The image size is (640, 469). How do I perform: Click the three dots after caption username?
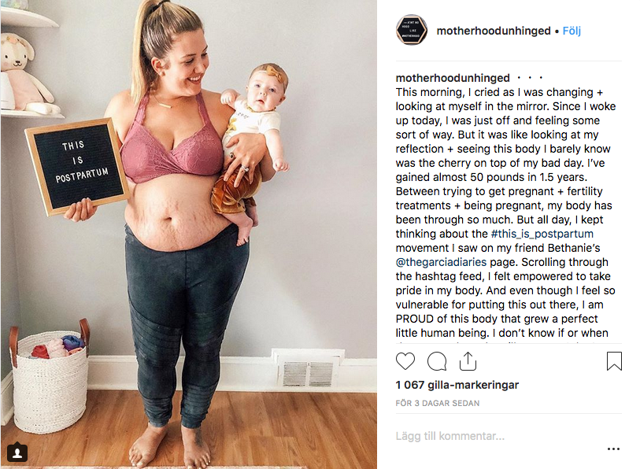pyautogui.click(x=530, y=78)
